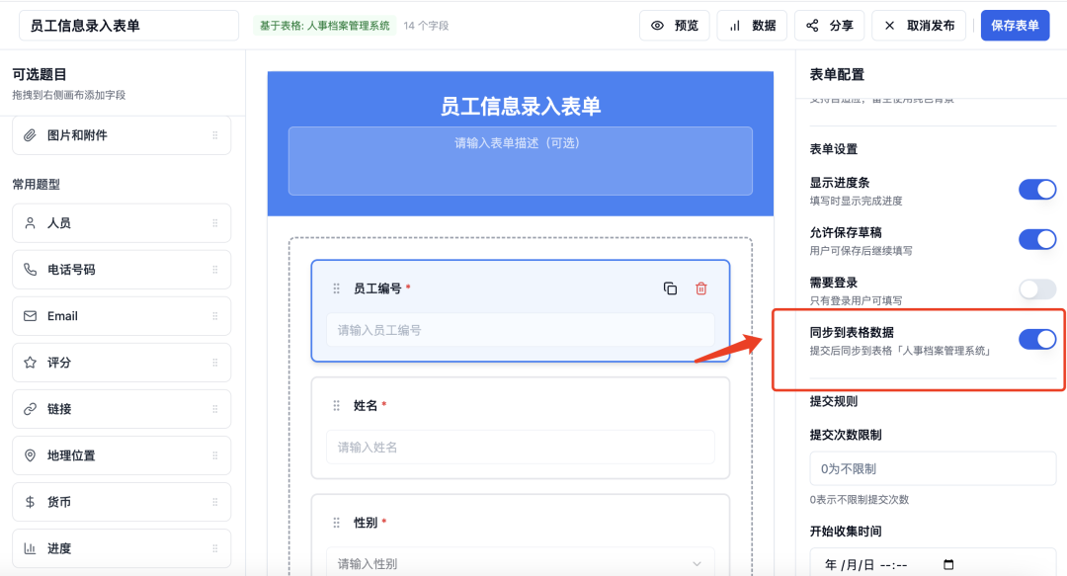The image size is (1067, 576).
Task: Duplicate the 员工编号 field
Action: point(671,288)
